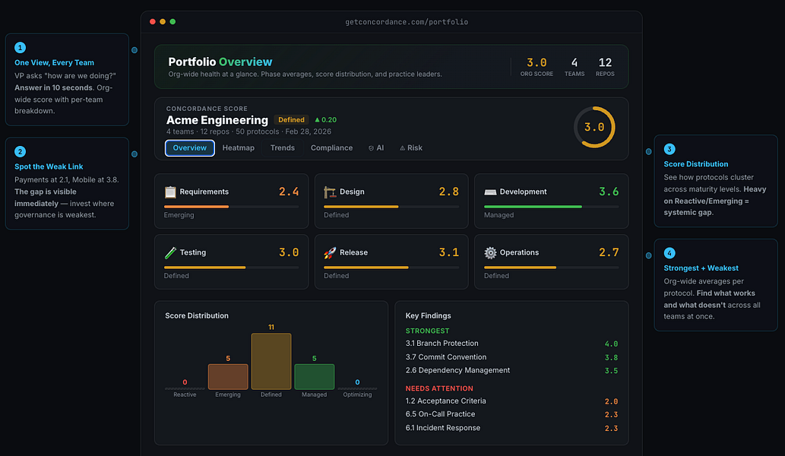Click the Emerging label under Requirements
Image resolution: width=785 pixels, height=456 pixels.
click(179, 215)
